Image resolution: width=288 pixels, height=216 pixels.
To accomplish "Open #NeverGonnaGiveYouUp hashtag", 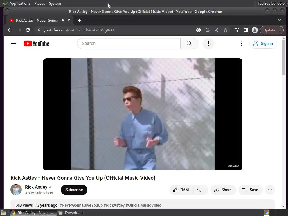I will click(81, 205).
